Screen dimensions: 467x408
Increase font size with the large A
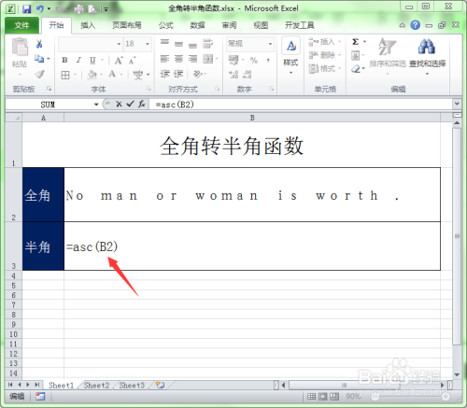[x=119, y=61]
